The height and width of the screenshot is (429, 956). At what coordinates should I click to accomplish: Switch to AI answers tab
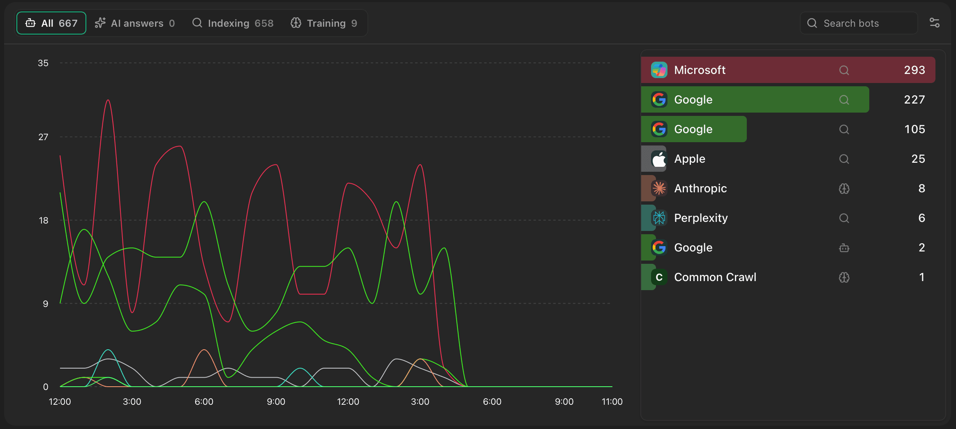pyautogui.click(x=135, y=23)
